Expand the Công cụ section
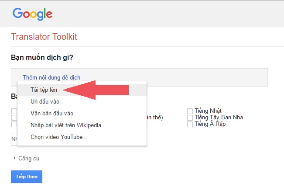284x191 pixels. (27, 158)
